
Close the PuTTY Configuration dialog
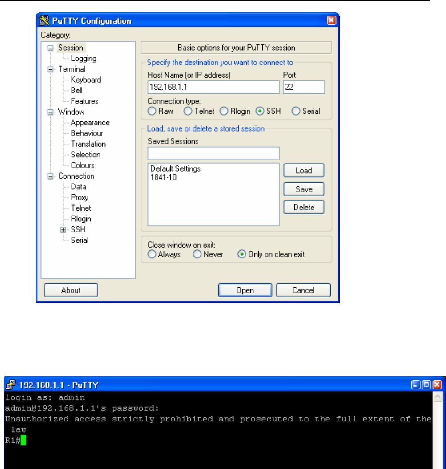pos(331,20)
